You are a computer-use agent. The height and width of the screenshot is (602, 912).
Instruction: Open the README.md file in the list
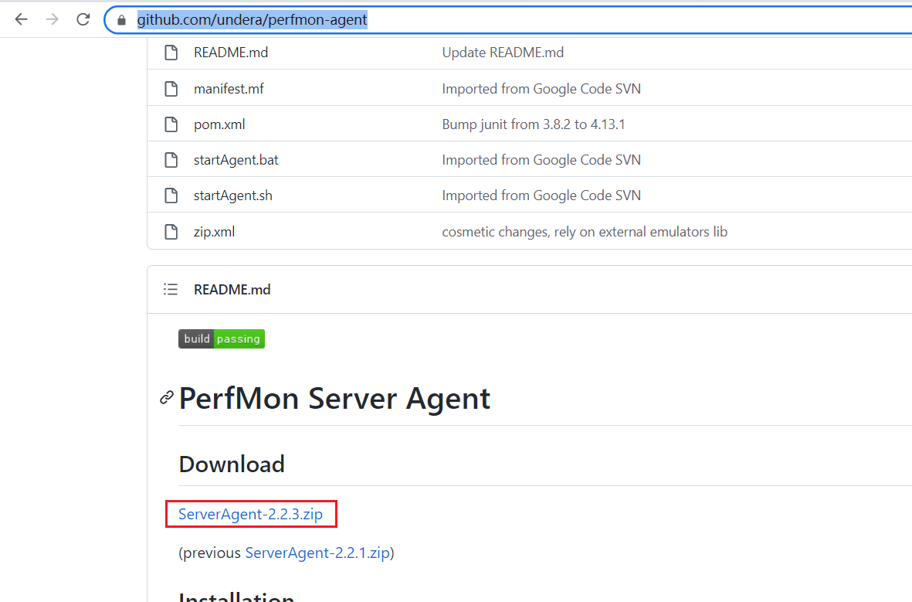click(x=231, y=53)
